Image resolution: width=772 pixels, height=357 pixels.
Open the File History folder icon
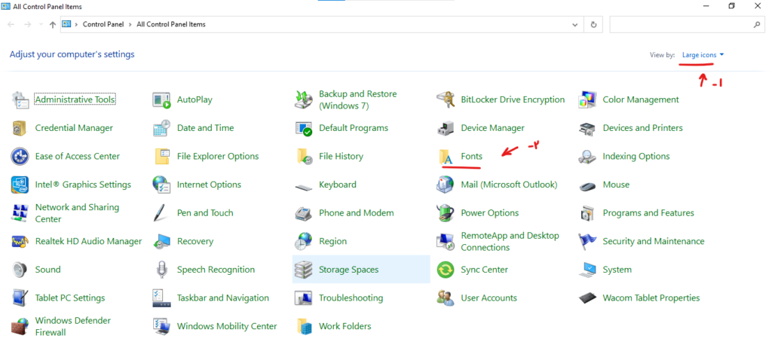point(304,157)
